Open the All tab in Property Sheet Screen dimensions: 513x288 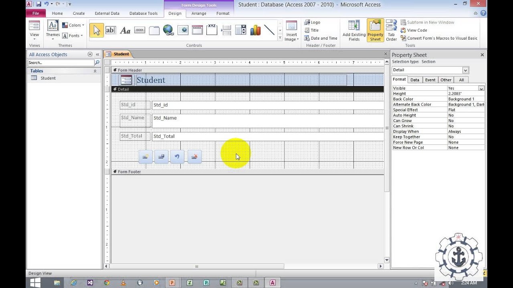point(461,80)
